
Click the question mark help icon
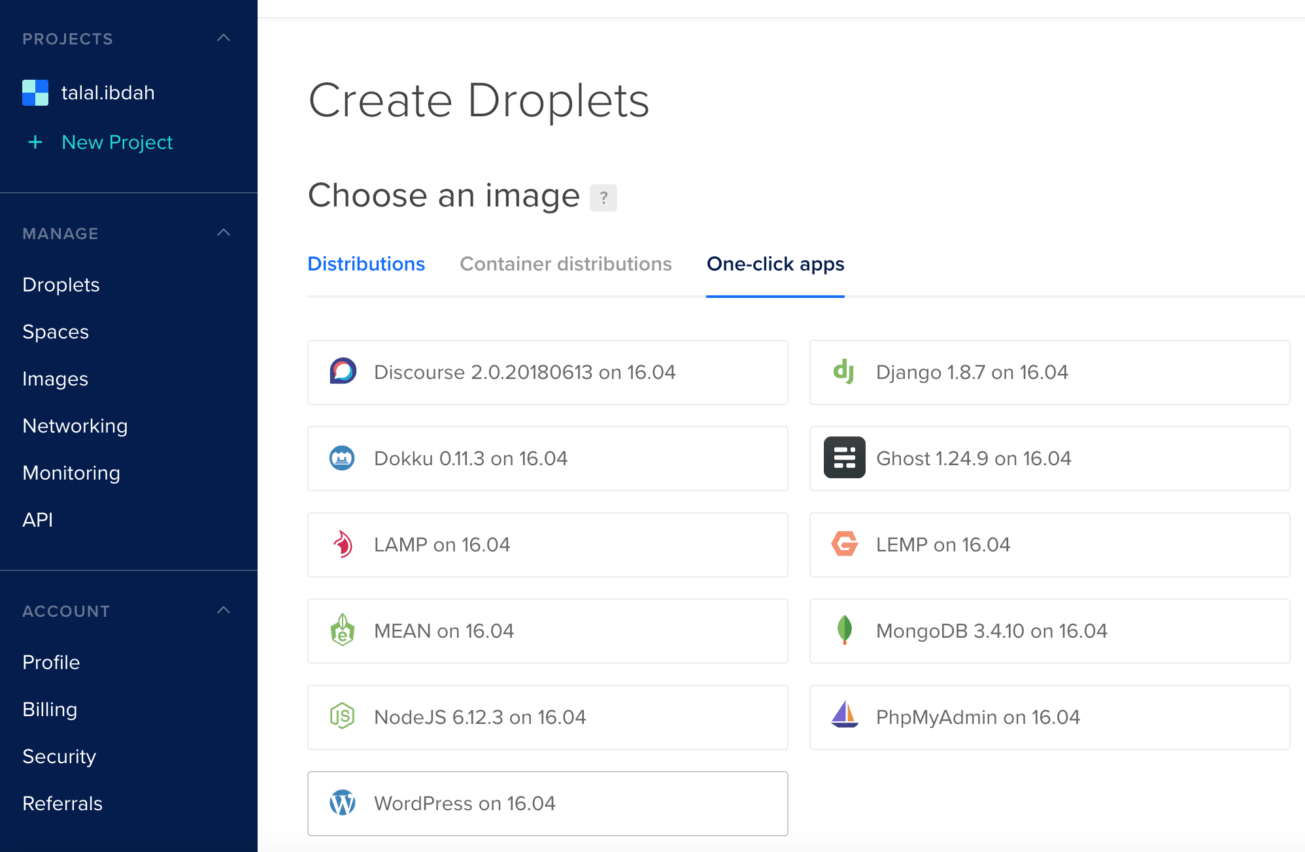pyautogui.click(x=603, y=197)
